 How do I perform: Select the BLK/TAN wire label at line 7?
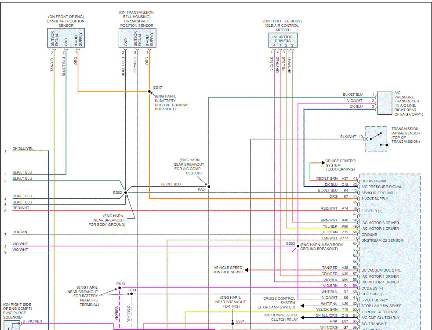(x=20, y=232)
